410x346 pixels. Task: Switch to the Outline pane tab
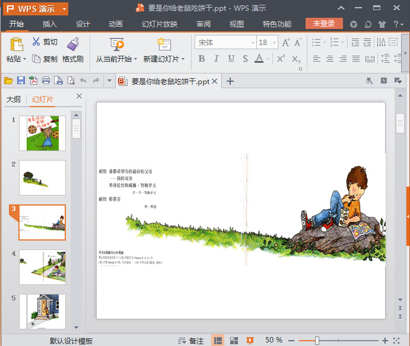pyautogui.click(x=13, y=99)
